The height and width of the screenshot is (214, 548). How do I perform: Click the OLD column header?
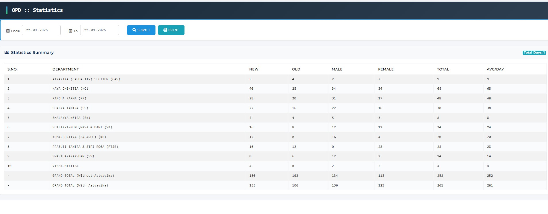click(x=296, y=69)
